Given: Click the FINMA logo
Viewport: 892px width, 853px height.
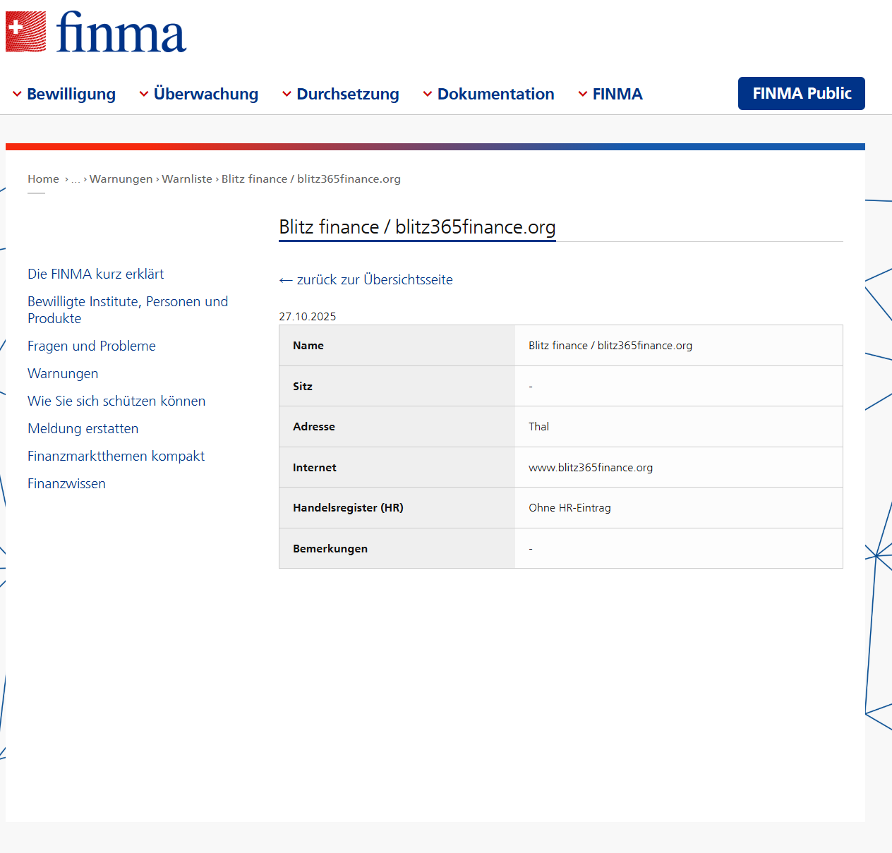Looking at the screenshot, I should point(96,32).
